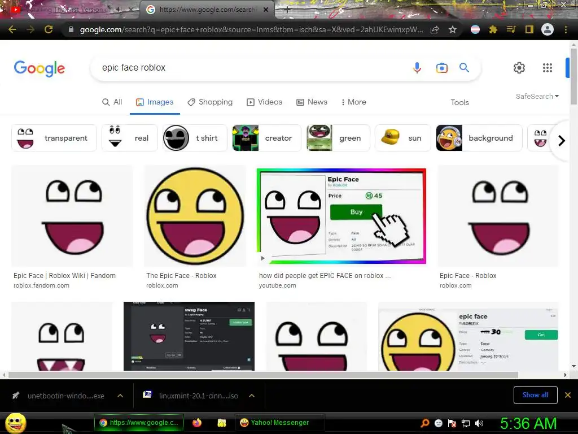This screenshot has height=434, width=578.
Task: Filter by the transparent chip
Action: click(54, 138)
